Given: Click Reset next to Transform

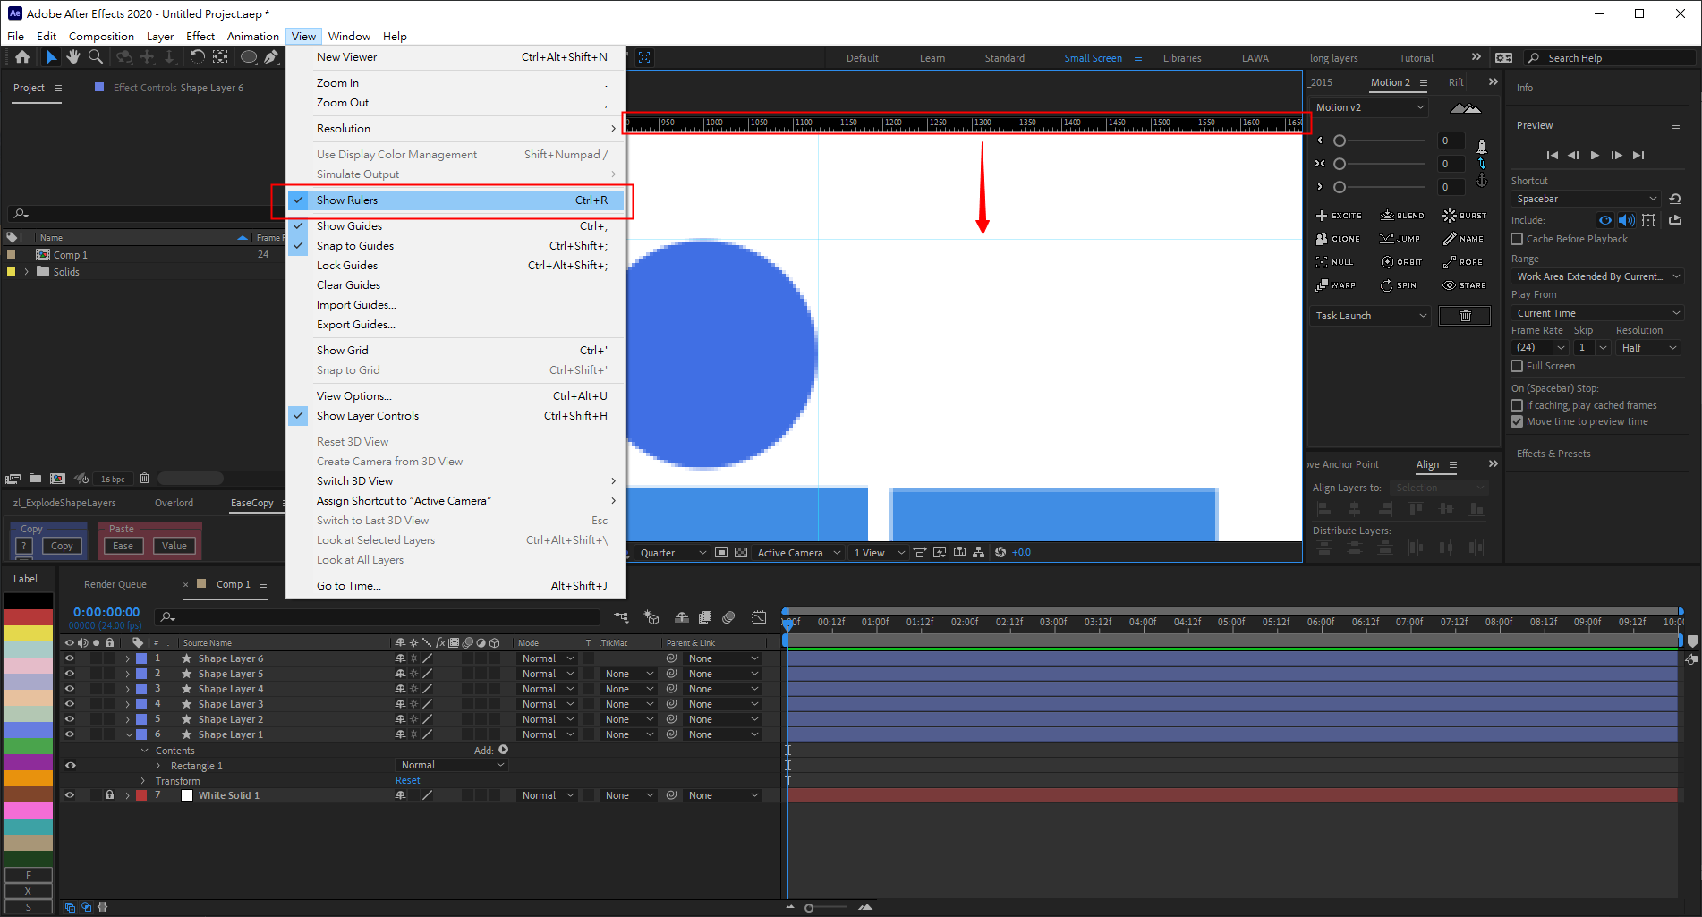Looking at the screenshot, I should click(407, 781).
